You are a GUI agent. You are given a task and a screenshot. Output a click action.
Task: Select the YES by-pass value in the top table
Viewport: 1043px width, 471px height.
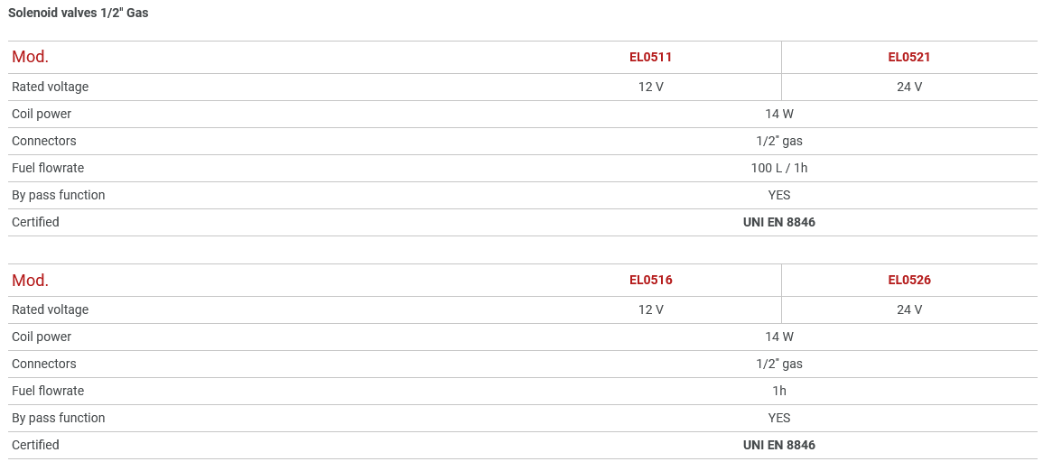778,195
